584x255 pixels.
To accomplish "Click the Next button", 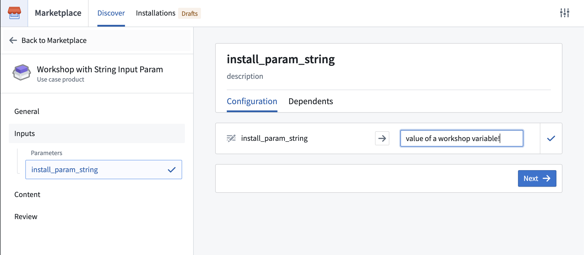I will 537,178.
